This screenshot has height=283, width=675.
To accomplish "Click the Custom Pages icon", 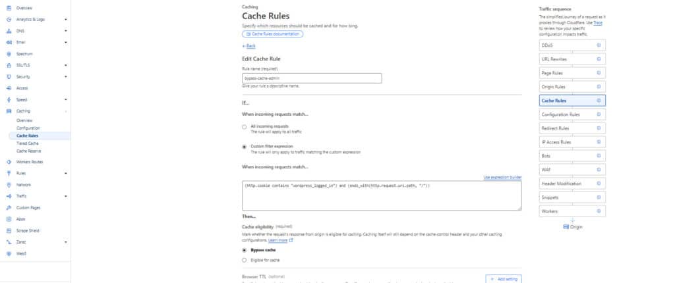I will (x=9, y=207).
